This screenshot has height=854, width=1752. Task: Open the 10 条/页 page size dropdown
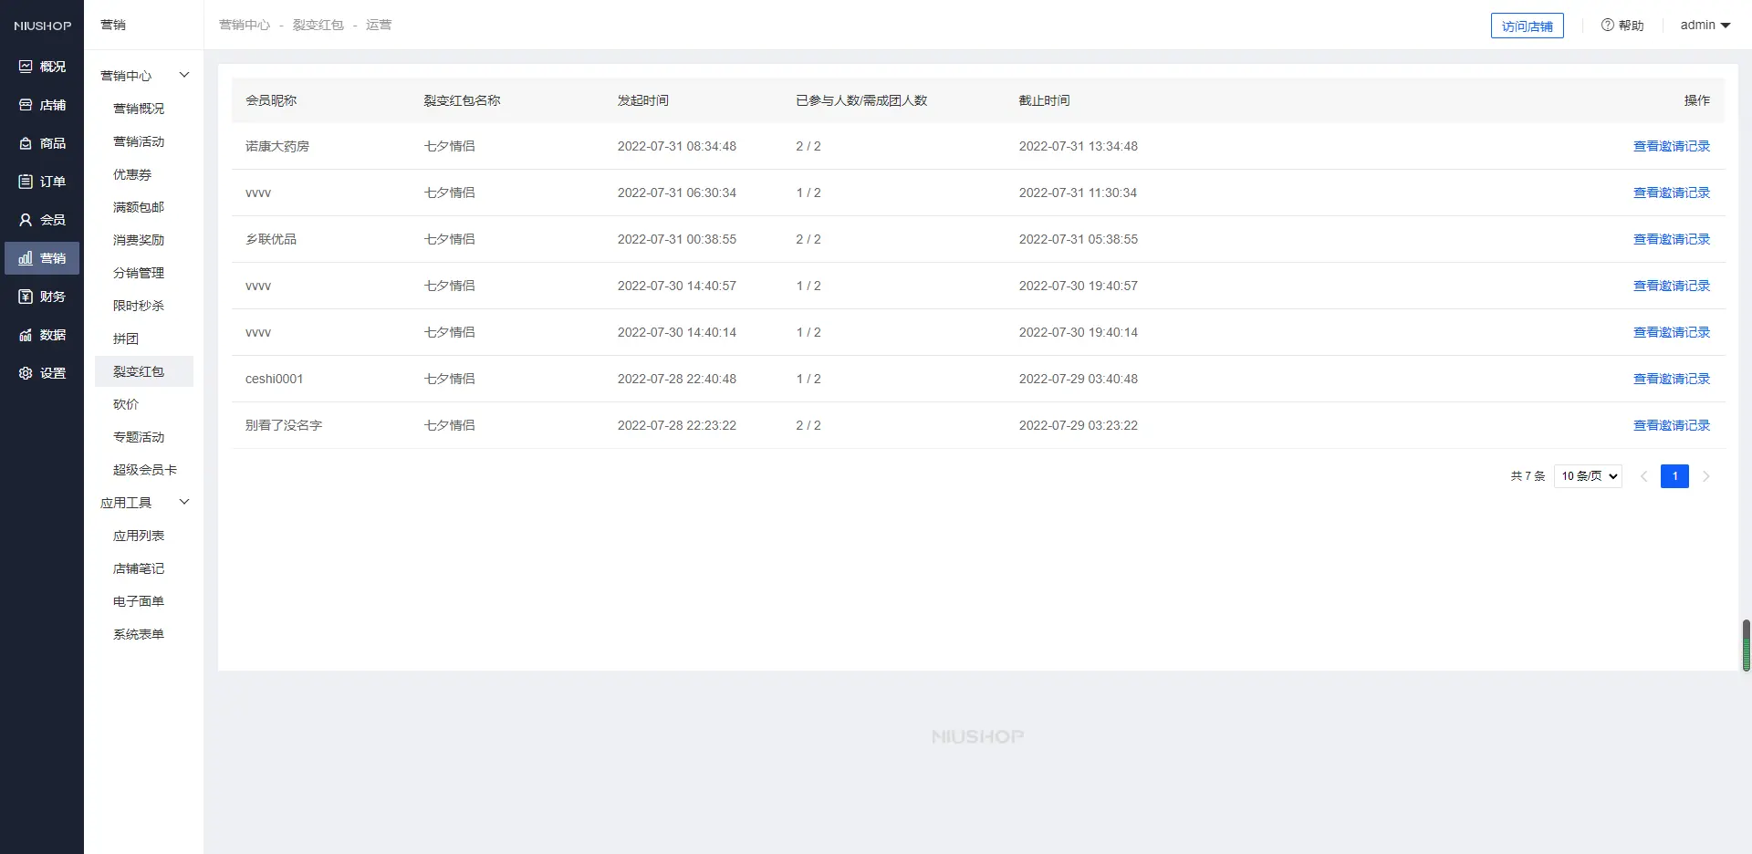[x=1588, y=476]
